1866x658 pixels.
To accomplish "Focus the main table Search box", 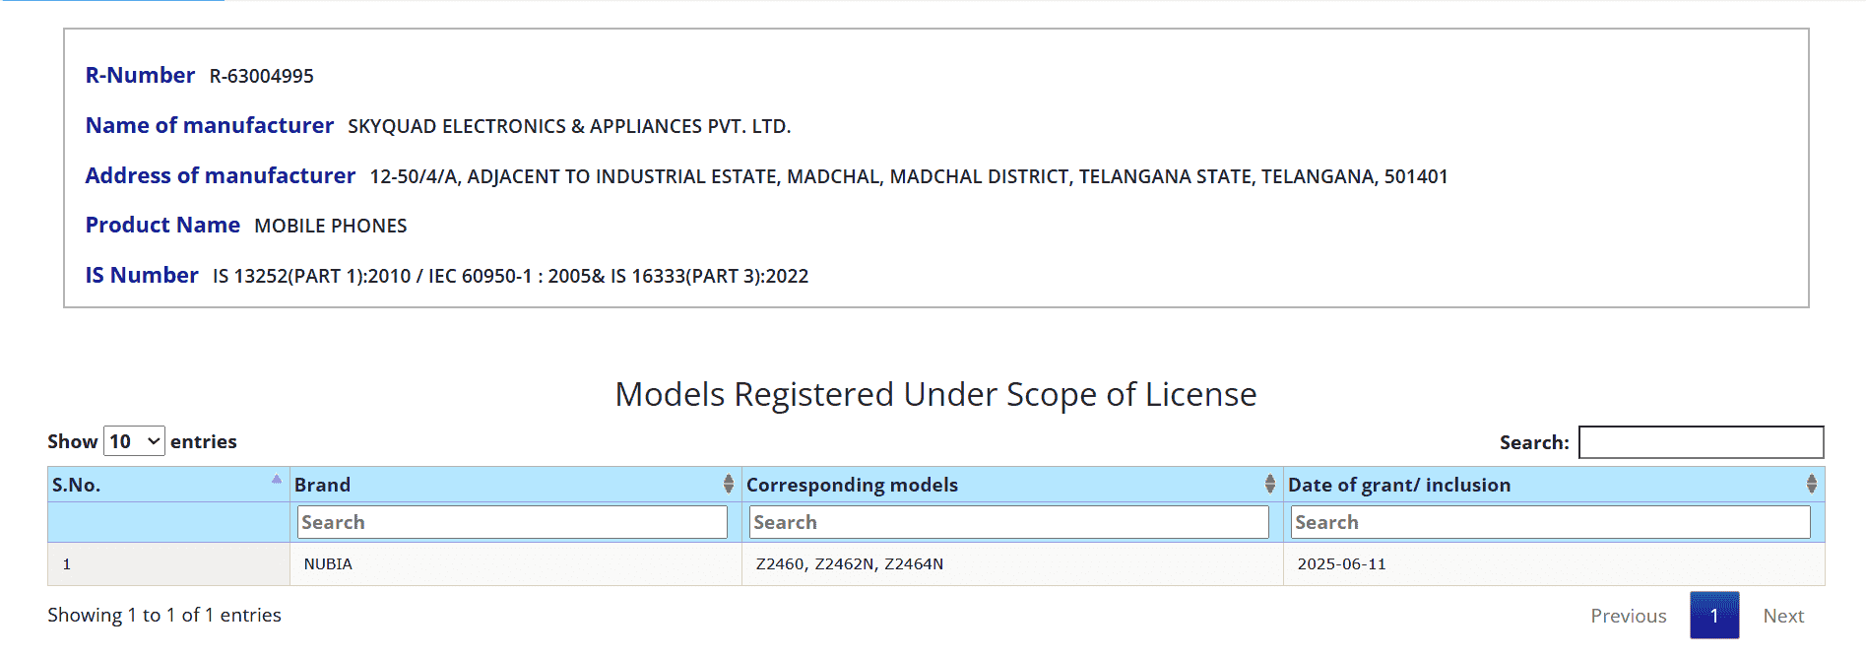I will [x=1701, y=442].
